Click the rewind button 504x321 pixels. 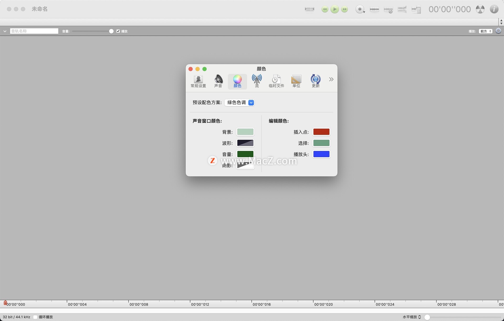(325, 9)
